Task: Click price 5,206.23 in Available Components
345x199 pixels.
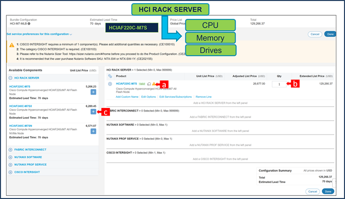Action: pos(91,86)
